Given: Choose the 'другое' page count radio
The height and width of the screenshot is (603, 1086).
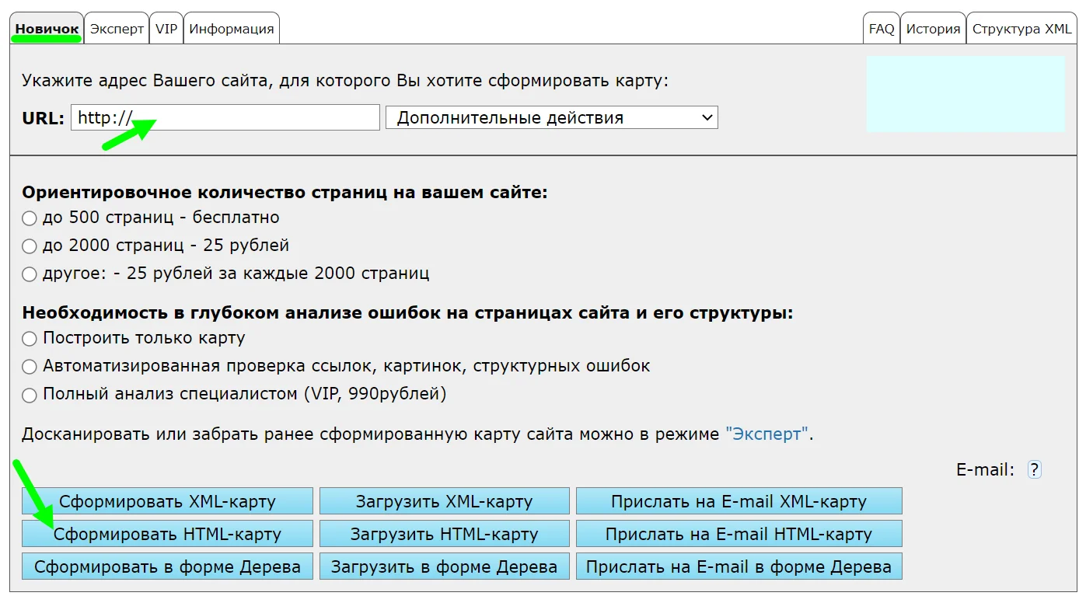Looking at the screenshot, I should [x=30, y=274].
